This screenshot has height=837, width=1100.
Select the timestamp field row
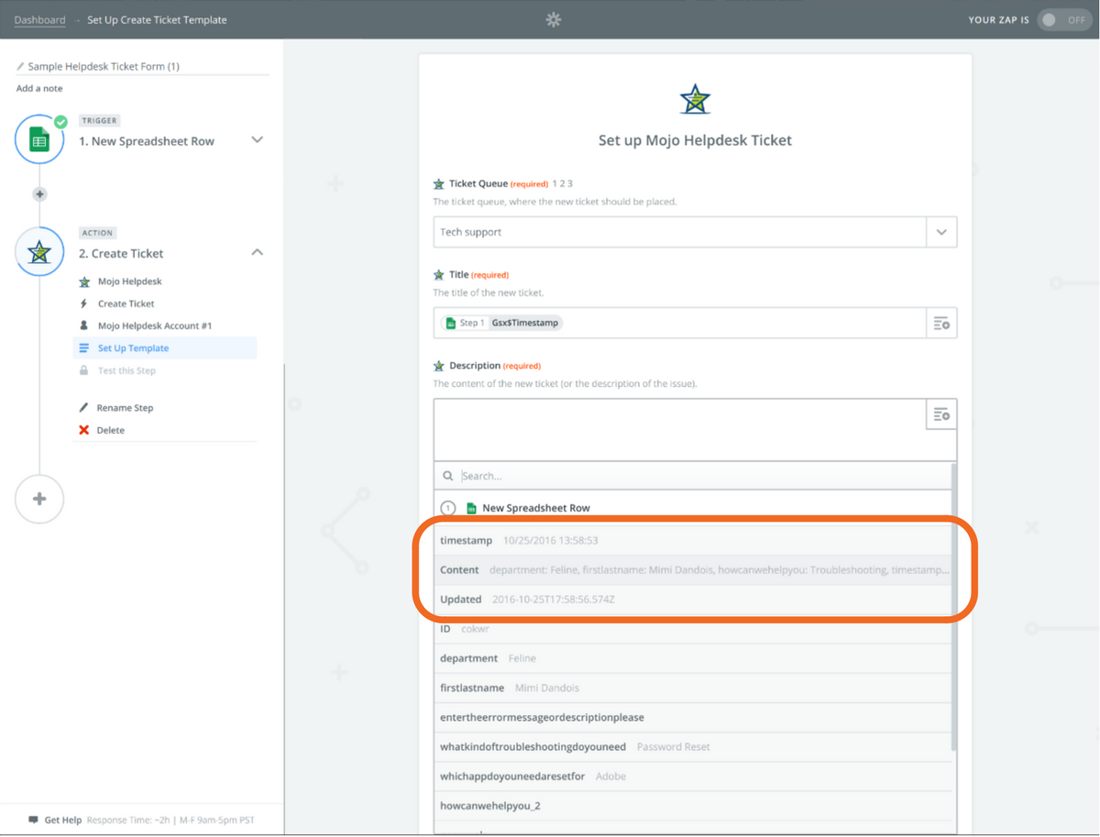coord(692,541)
